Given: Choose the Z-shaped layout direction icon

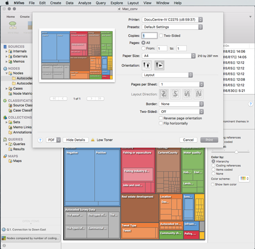Looking at the screenshot, I should tap(164, 94).
